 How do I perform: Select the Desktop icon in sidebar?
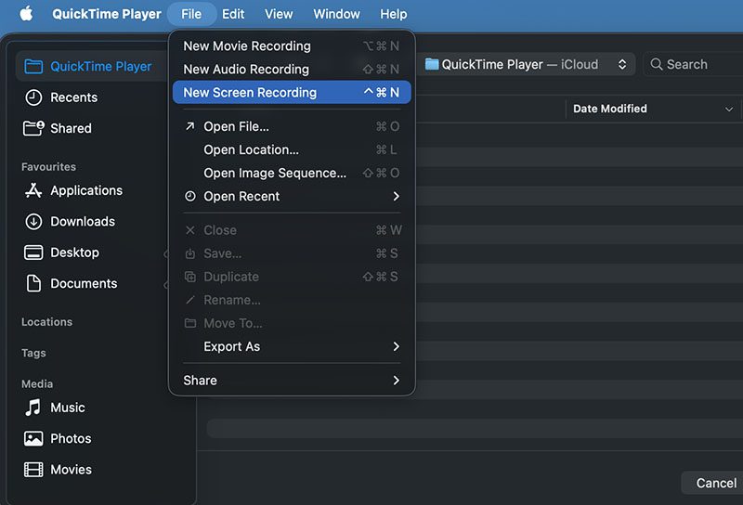(x=33, y=252)
